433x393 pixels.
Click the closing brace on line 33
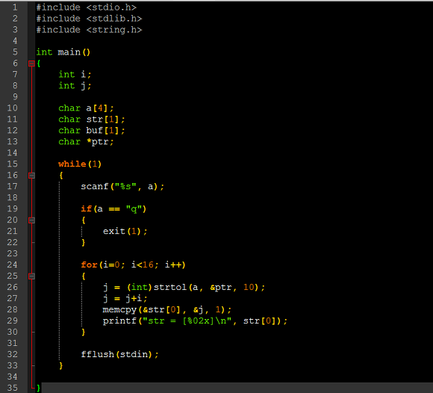point(61,365)
